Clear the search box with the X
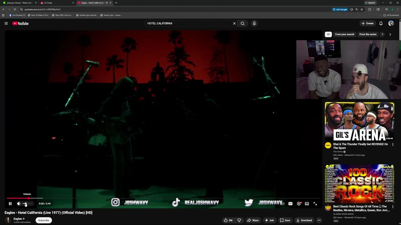 coord(234,23)
